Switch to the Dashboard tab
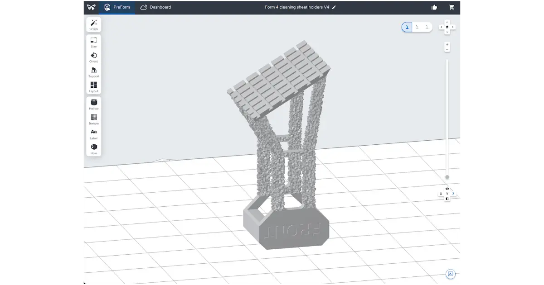This screenshot has width=544, height=285. point(155,7)
